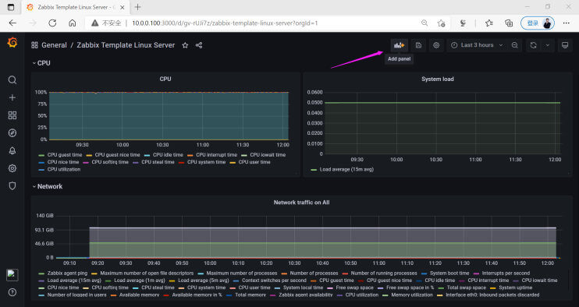Screen dimensions: 579x307
Task: Toggle CPU utilization series in CPU panel
Action: (x=63, y=170)
